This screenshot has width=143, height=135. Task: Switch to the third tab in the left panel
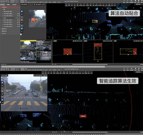[14, 5]
